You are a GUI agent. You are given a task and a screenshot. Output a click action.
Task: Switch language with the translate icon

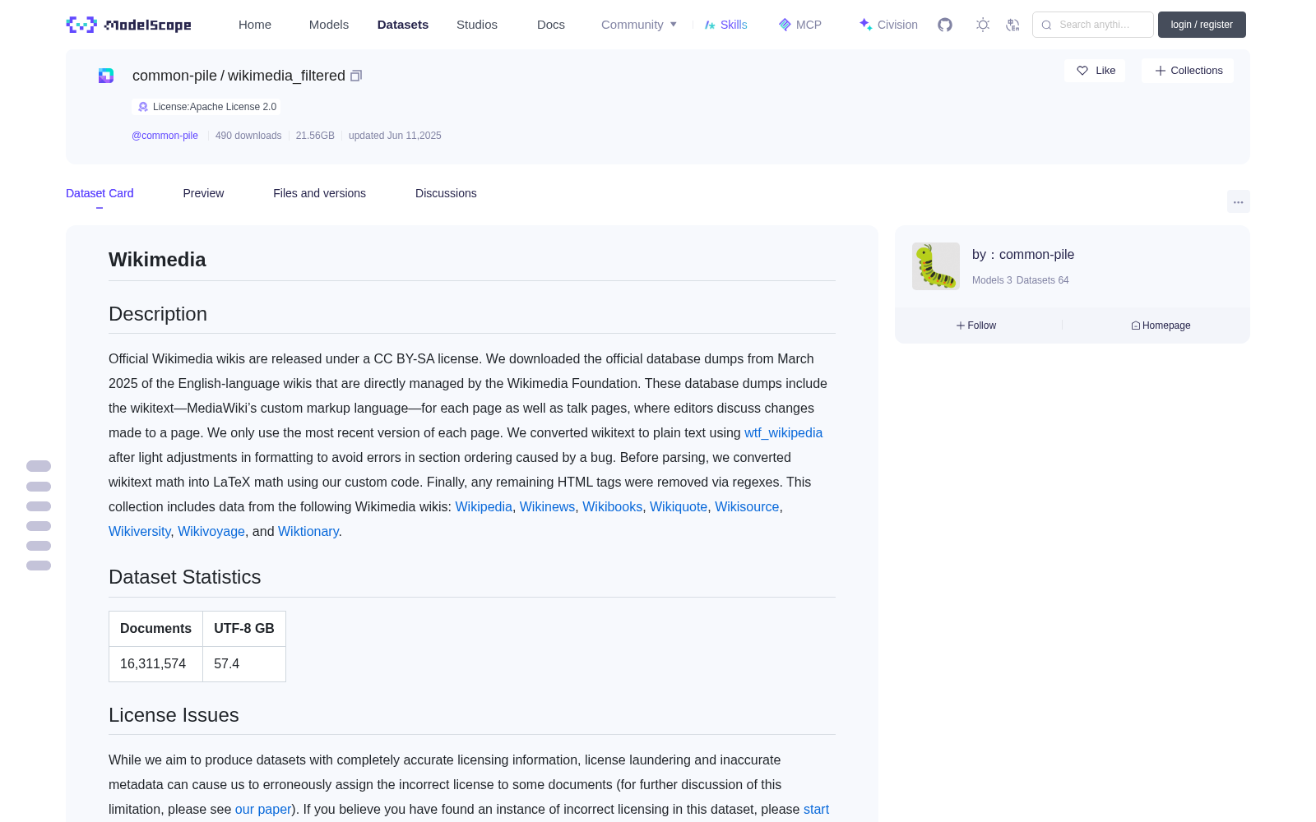(1012, 25)
